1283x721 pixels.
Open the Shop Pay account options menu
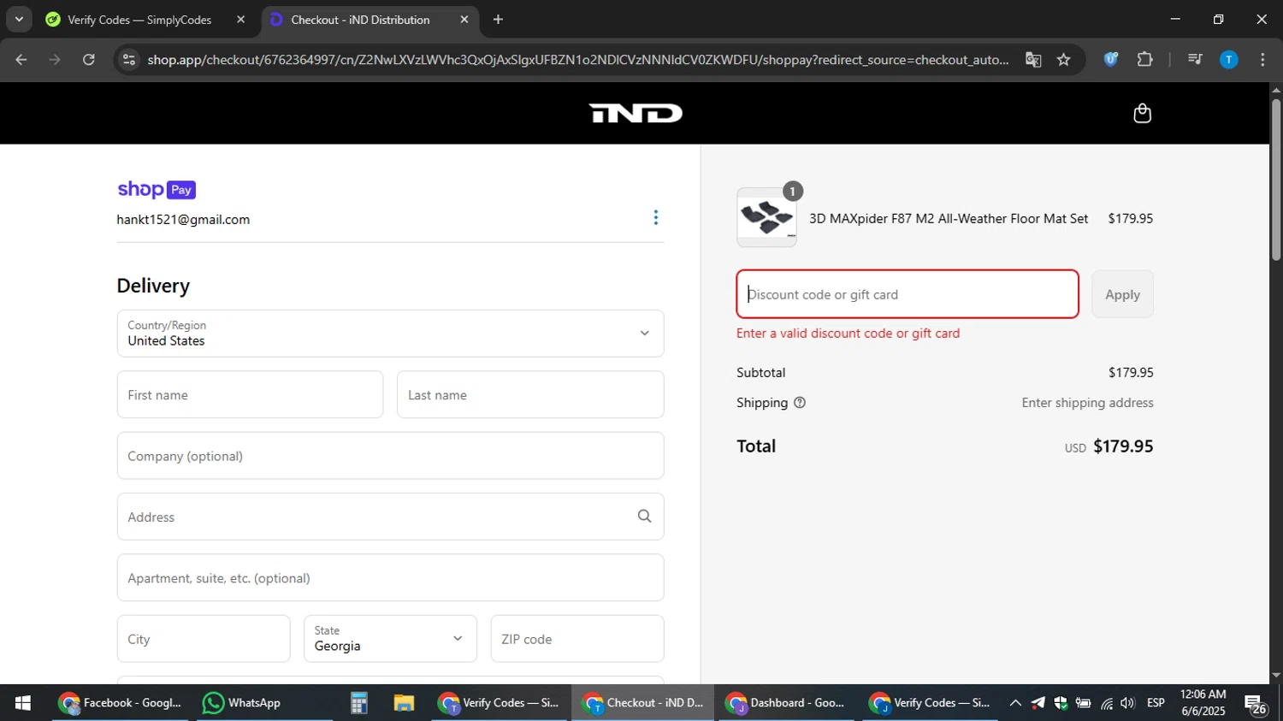656,217
